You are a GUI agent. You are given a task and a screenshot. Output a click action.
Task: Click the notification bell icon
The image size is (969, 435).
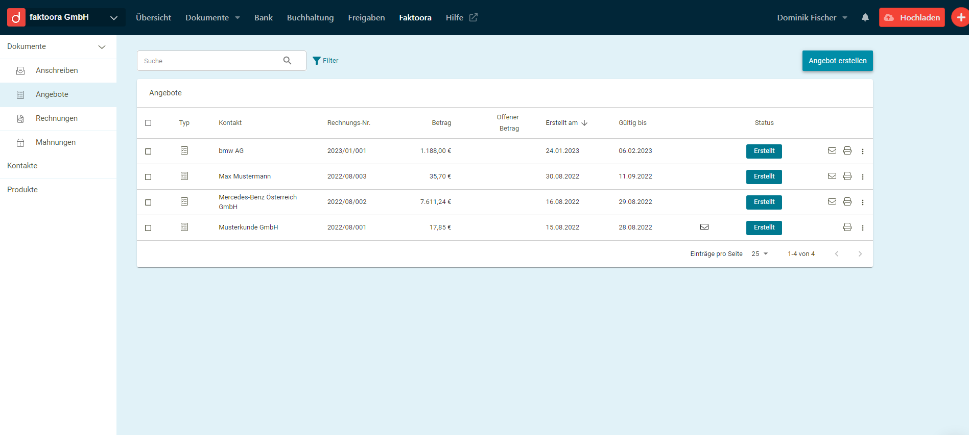(865, 17)
